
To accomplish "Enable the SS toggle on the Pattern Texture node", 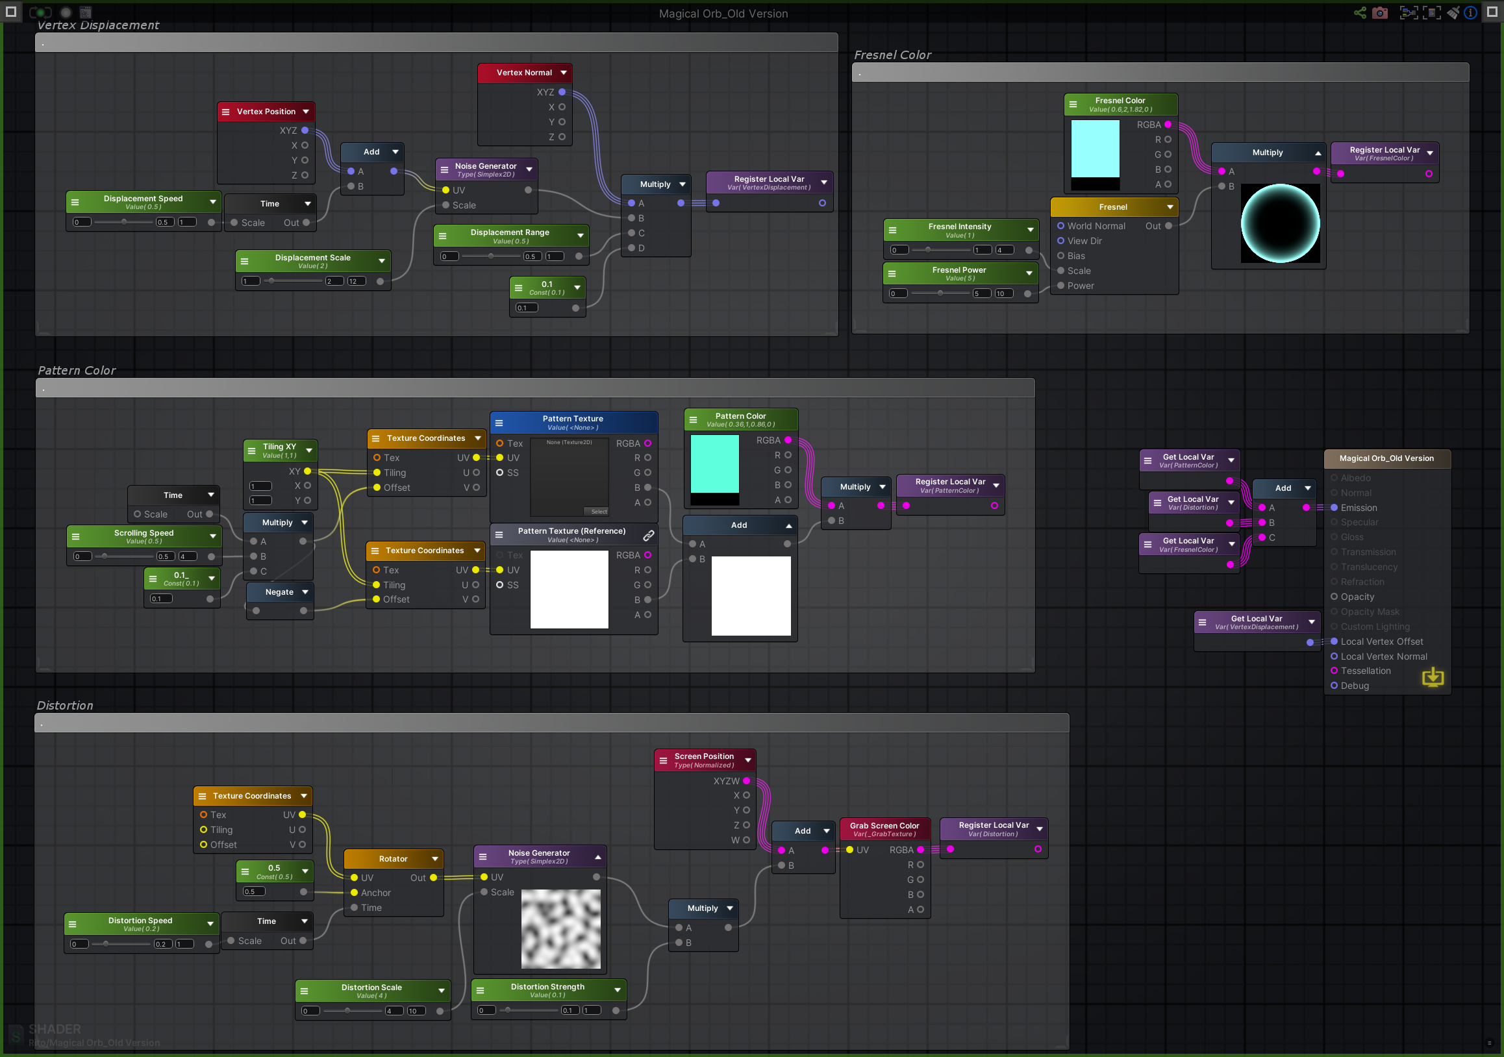I will (x=501, y=473).
